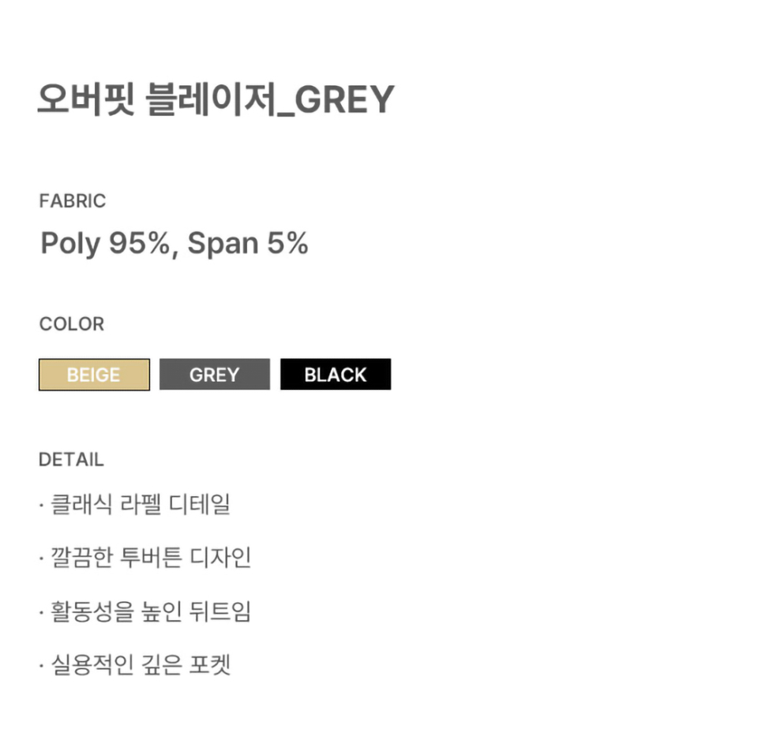Choose the GREY color option
The width and height of the screenshot is (758, 736).
pyautogui.click(x=214, y=375)
